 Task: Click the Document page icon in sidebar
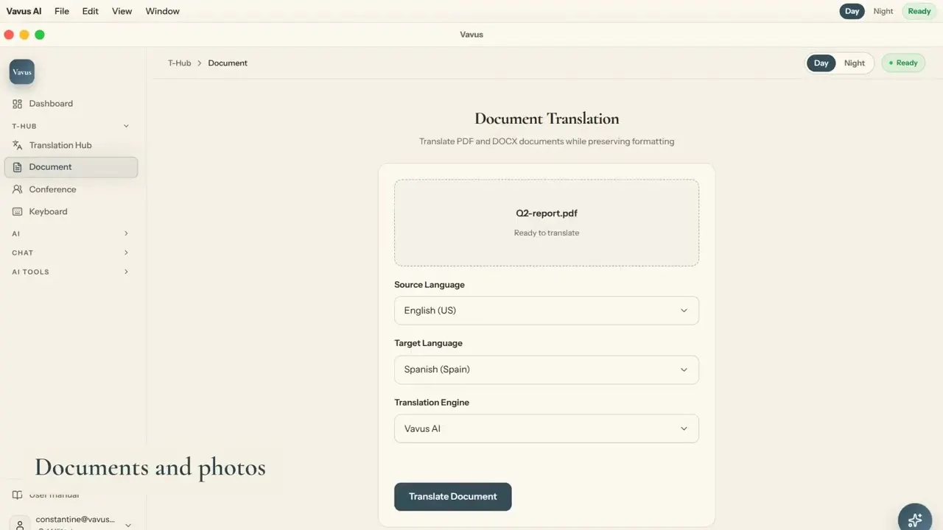(18, 167)
